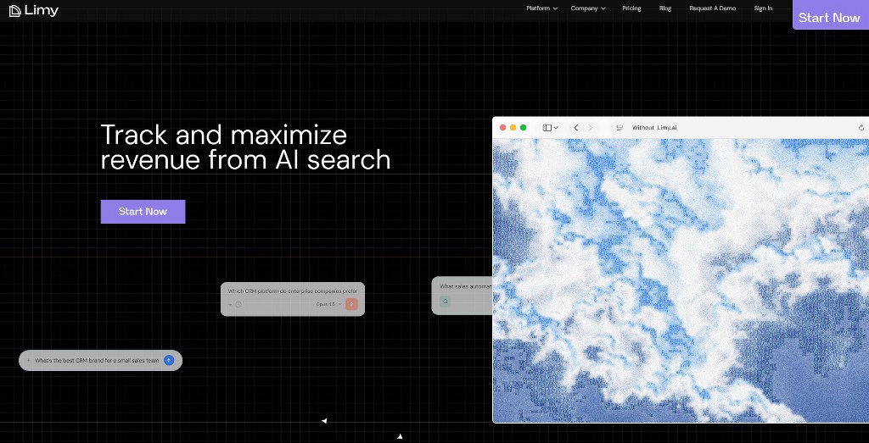Click the yellow minimize dot in browser mockup
Viewport: 869px width, 443px height.
513,128
